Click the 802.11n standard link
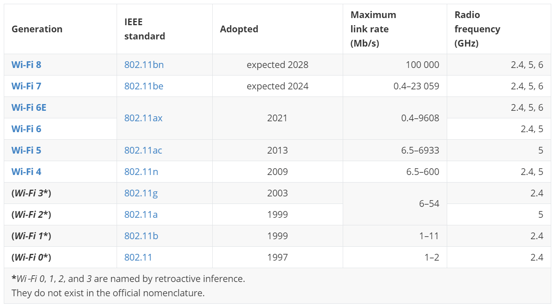 point(141,172)
